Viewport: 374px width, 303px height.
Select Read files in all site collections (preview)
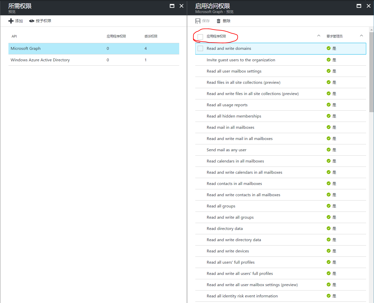[x=281, y=82]
